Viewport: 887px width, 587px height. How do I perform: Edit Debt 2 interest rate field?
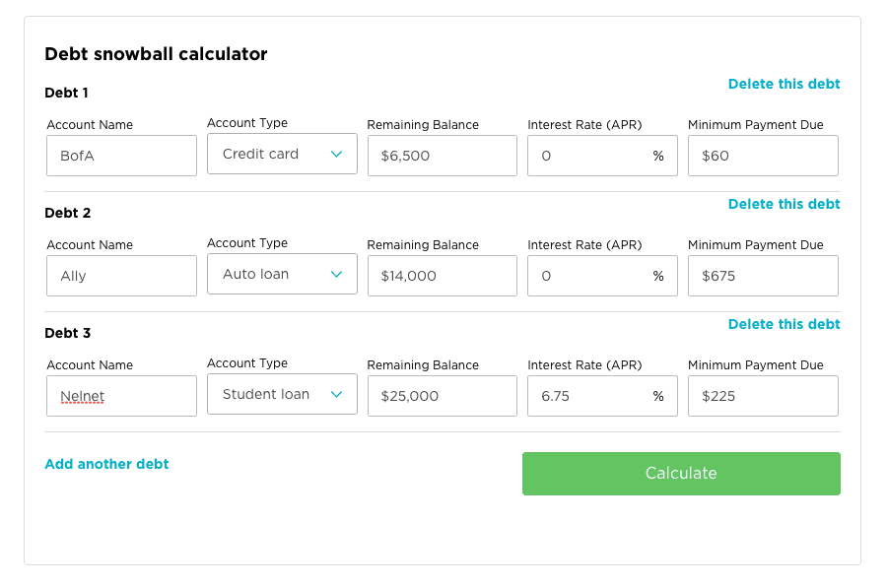coord(602,276)
